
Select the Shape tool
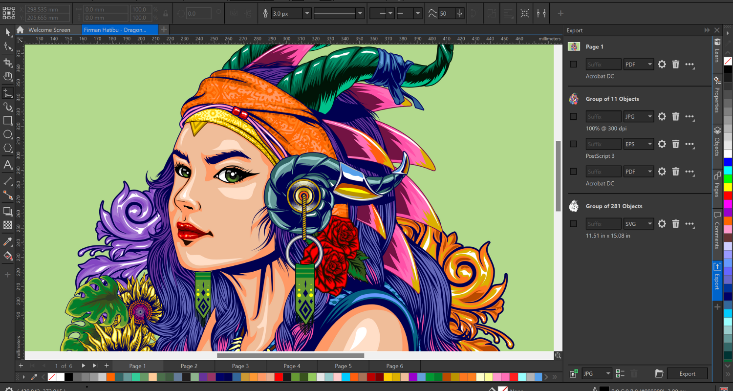pos(7,47)
